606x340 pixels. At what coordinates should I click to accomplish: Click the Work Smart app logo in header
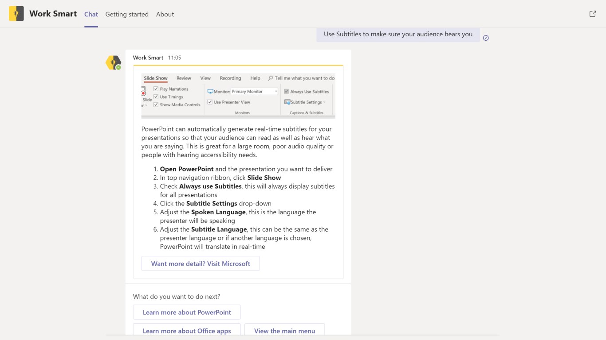coord(16,14)
